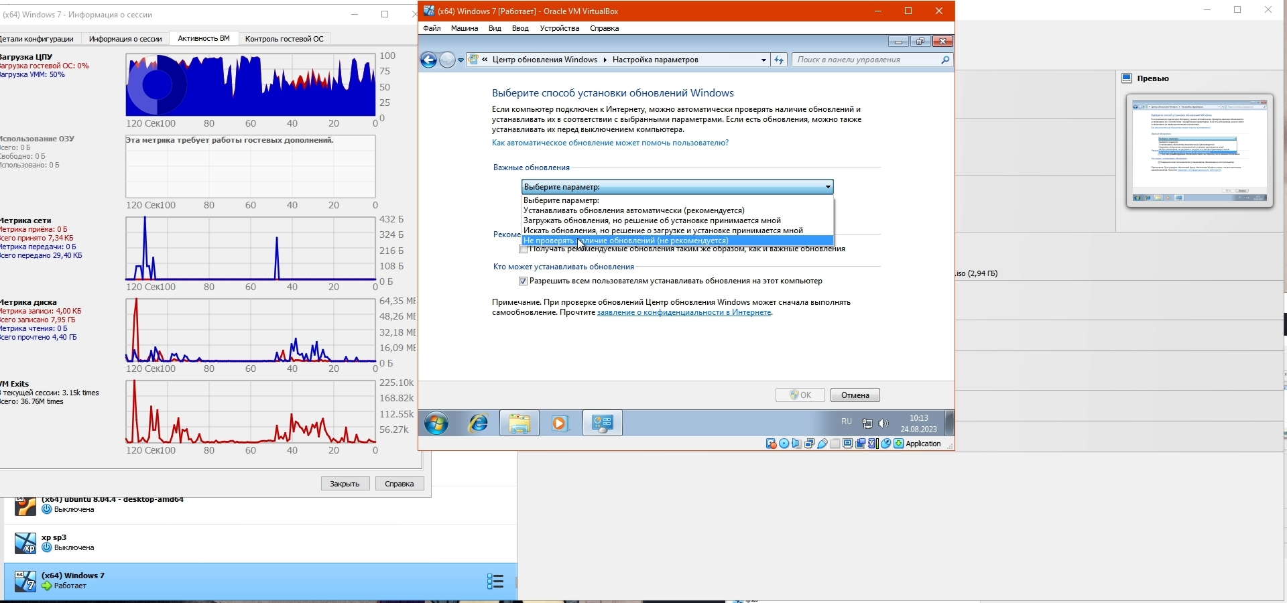Click the CPU virtualization chip indicator
Viewport: 1287px width, 603px height.
coord(873,444)
